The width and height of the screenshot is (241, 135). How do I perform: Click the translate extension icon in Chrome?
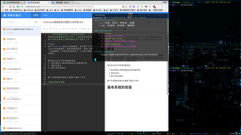click(134, 7)
